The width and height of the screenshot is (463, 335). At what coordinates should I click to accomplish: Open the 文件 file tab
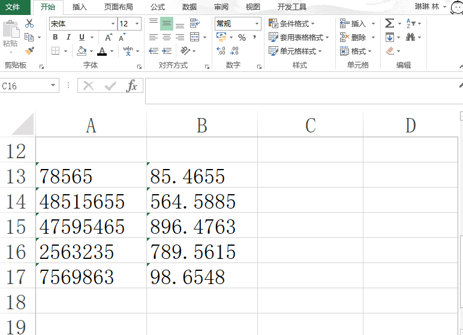[x=13, y=7]
